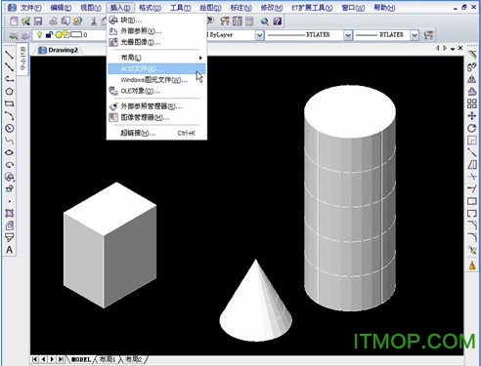Viewport: 481px width, 366px height.
Task: Toggle the layer freeze sun icon
Action: [x=59, y=34]
